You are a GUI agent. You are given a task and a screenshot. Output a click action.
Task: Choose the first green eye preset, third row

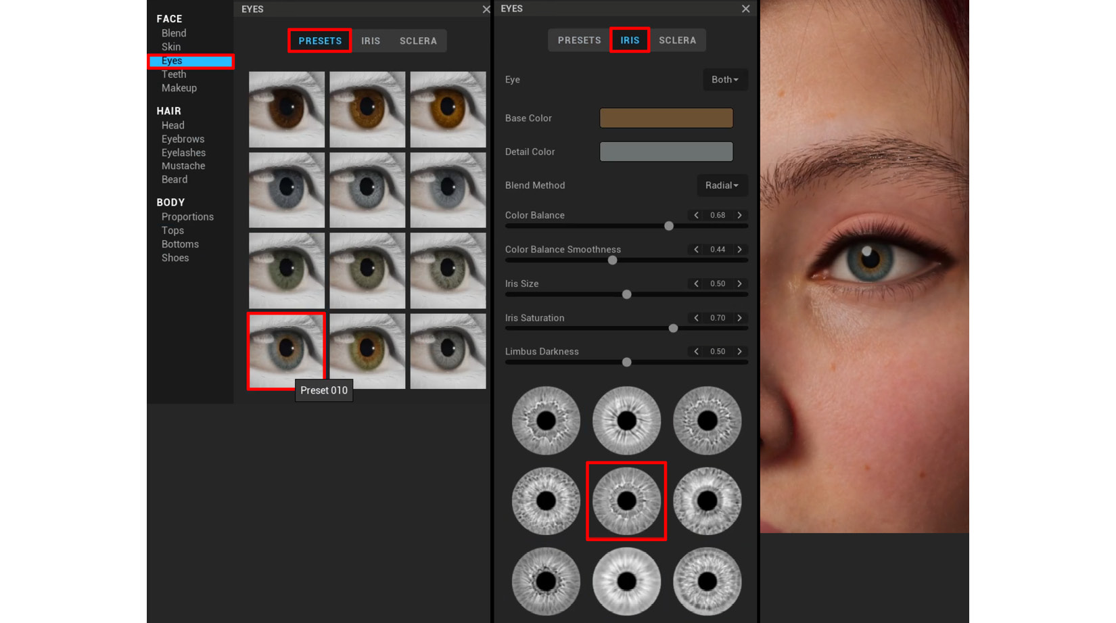coord(287,271)
